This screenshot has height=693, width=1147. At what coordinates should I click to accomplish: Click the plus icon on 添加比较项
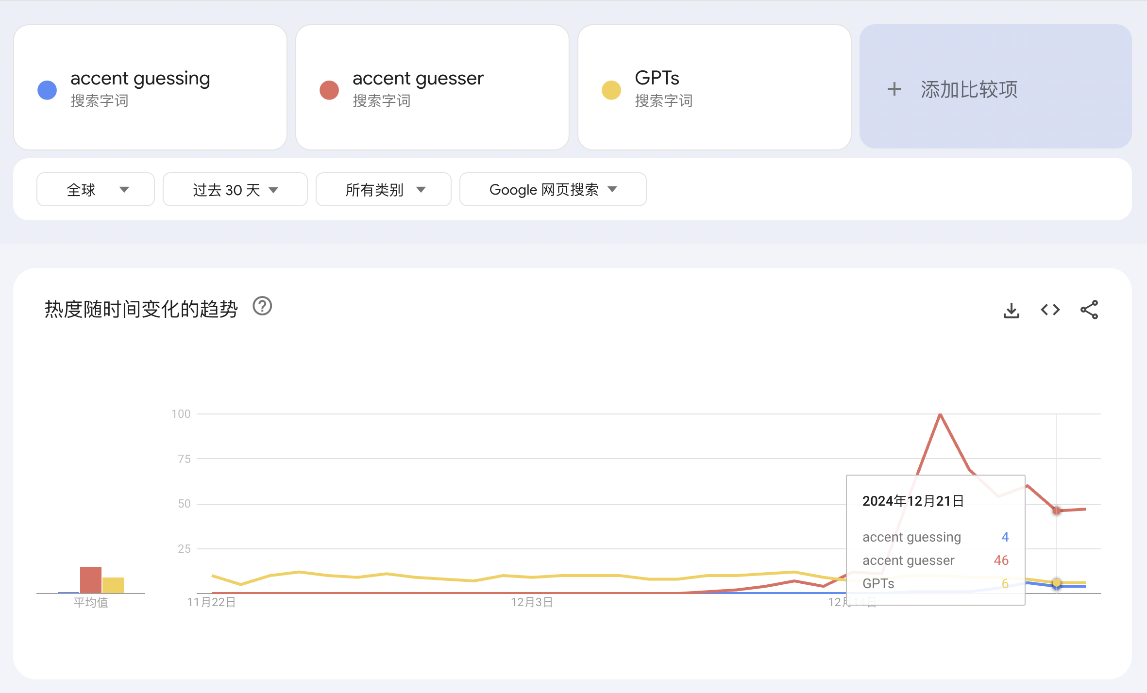[894, 89]
